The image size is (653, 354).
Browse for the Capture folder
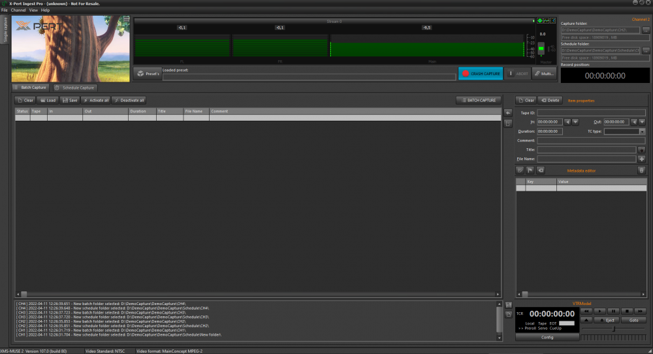[646, 30]
